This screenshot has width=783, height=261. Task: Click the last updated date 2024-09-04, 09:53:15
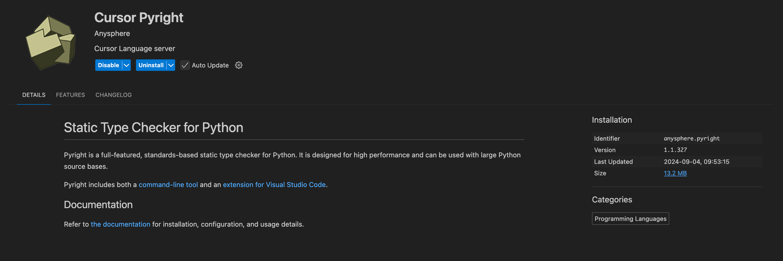[696, 162]
